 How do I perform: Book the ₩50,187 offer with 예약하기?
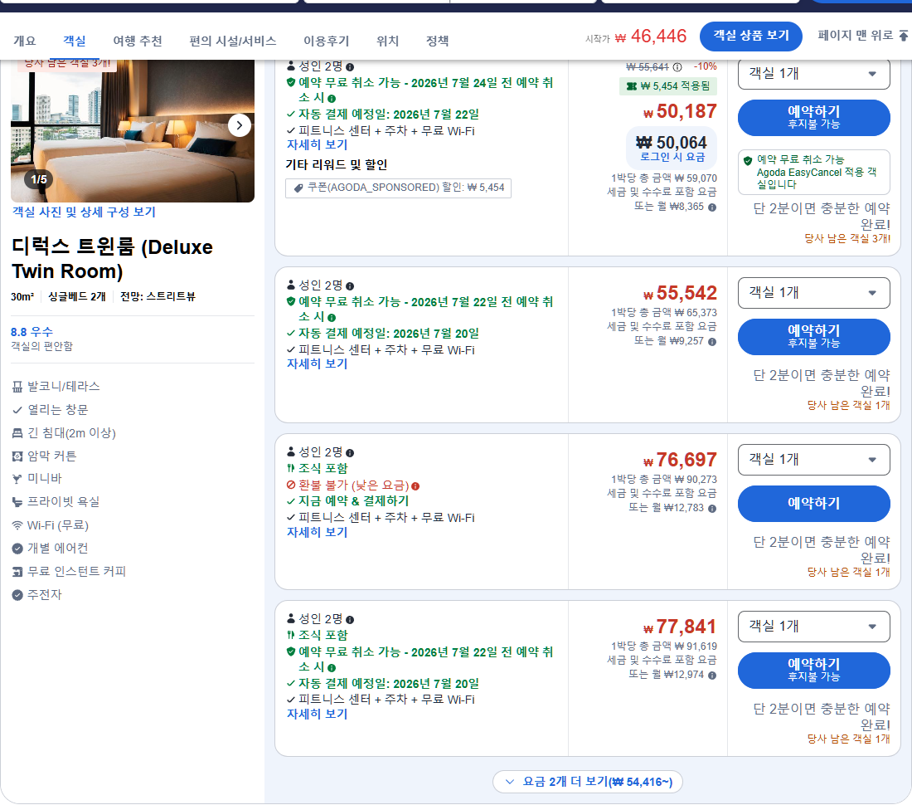click(813, 118)
